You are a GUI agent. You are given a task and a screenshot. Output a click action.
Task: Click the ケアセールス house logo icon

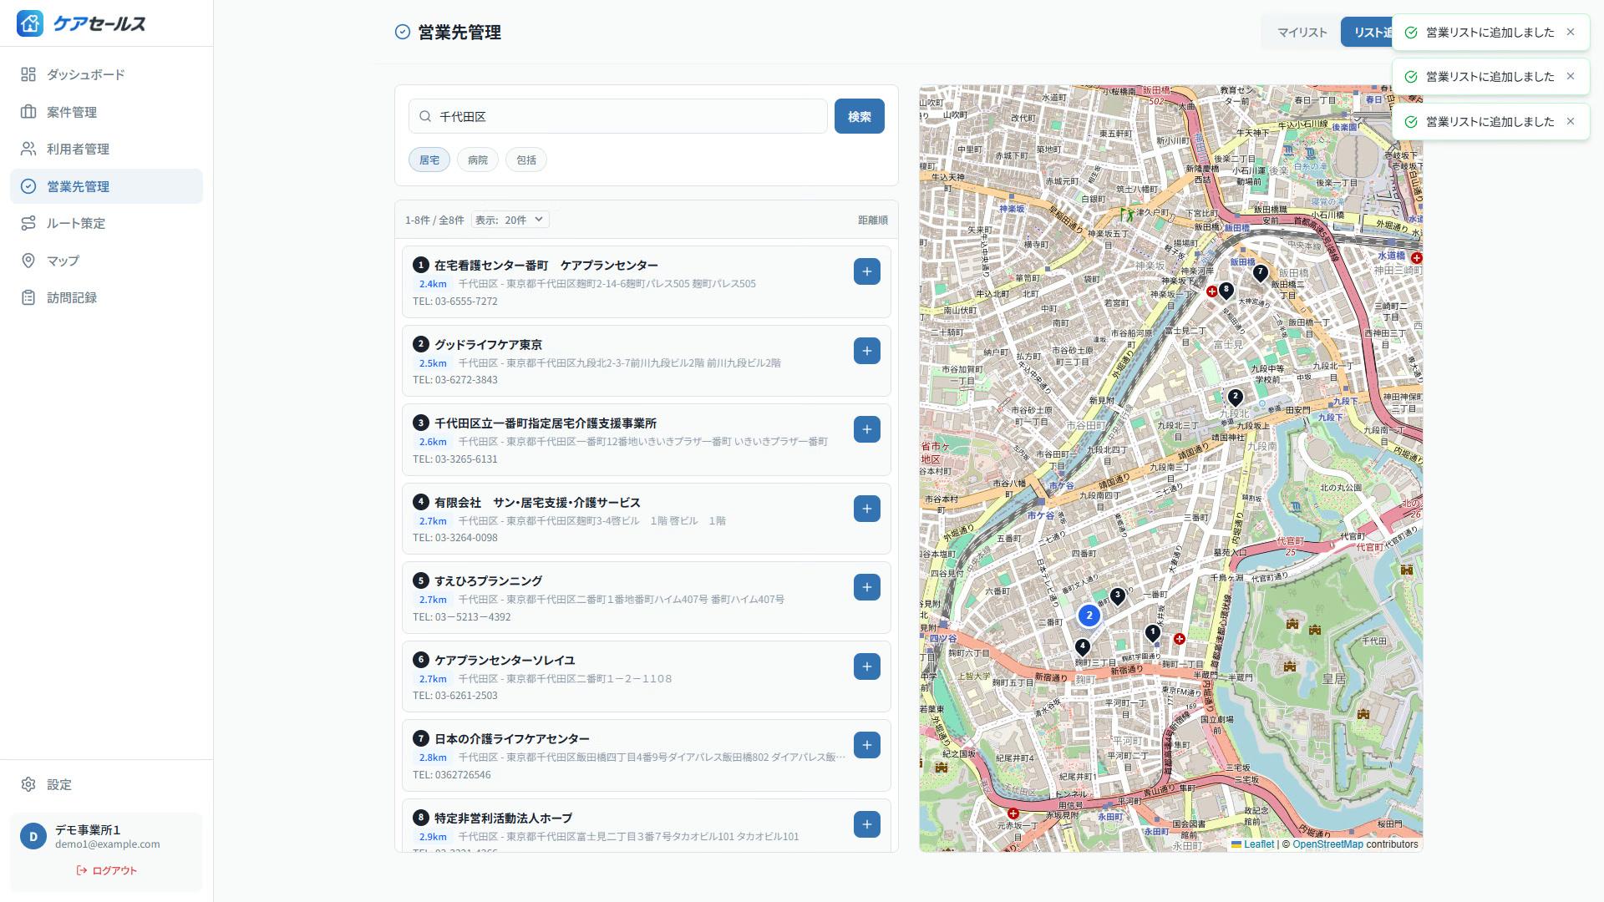tap(30, 23)
